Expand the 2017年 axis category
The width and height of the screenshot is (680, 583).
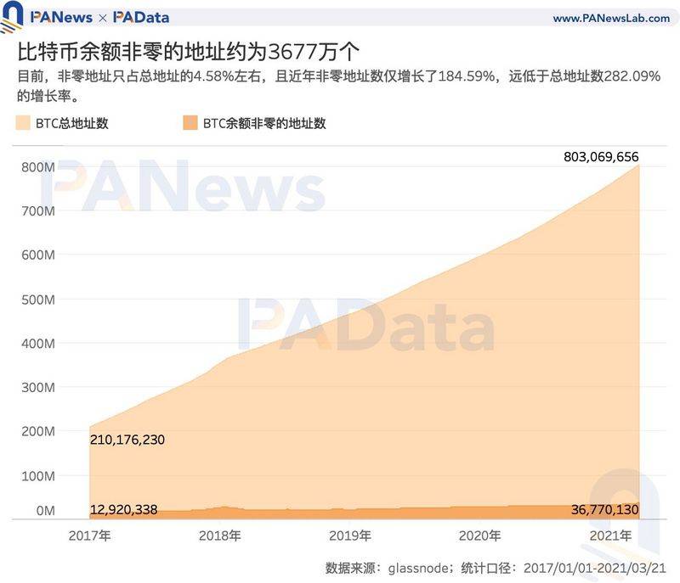(90, 533)
